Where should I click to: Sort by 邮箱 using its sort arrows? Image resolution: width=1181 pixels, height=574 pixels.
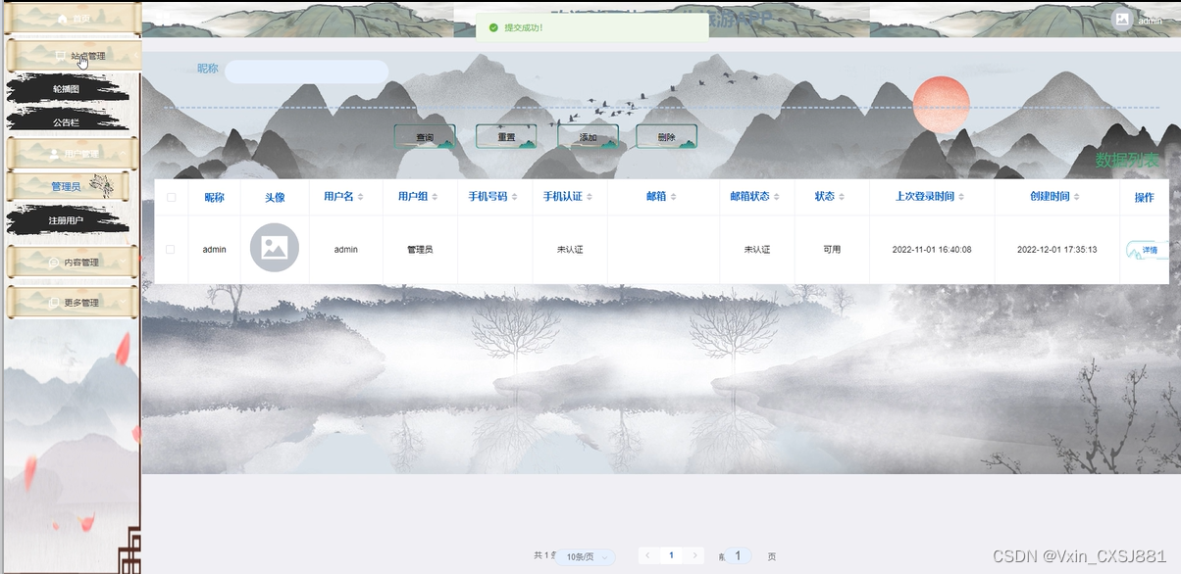674,197
